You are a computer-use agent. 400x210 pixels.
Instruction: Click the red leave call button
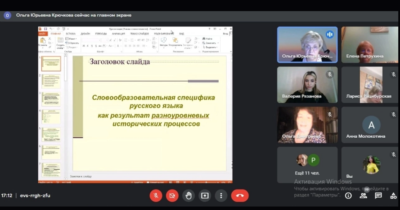[x=240, y=195]
